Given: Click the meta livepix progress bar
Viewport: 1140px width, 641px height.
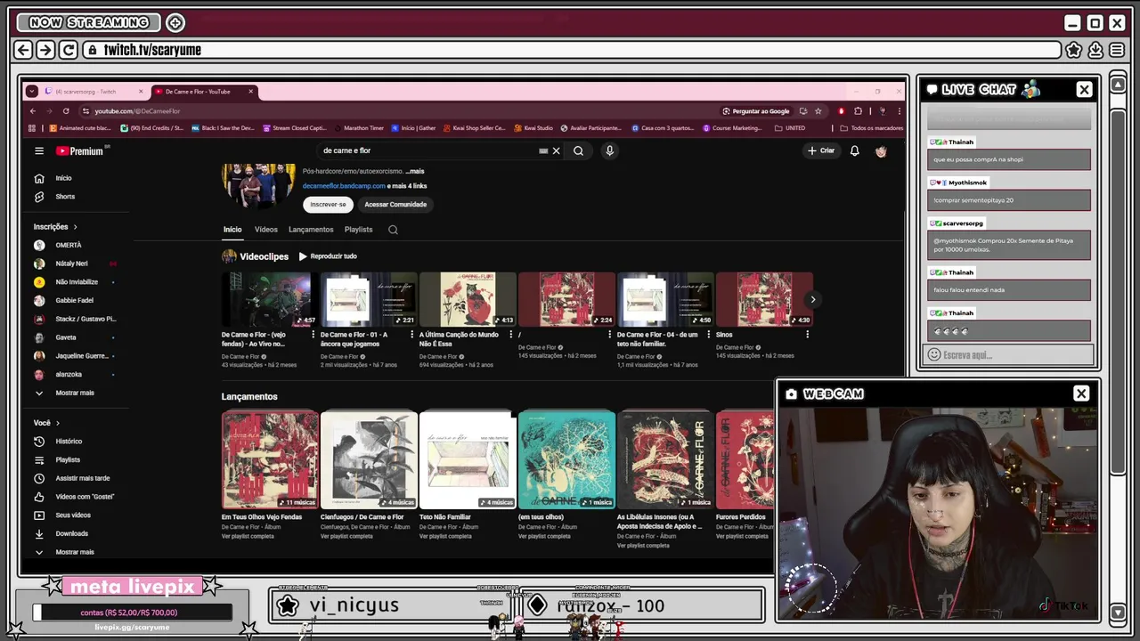Looking at the screenshot, I should click(x=132, y=613).
